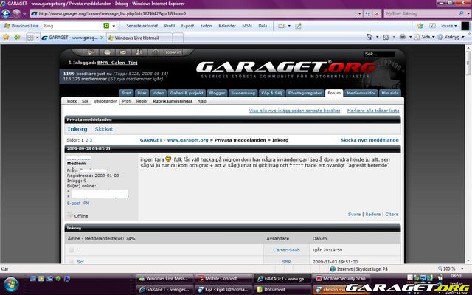Click the browser Forward arrow button
This screenshot has width=472, height=295.
tap(16, 13)
